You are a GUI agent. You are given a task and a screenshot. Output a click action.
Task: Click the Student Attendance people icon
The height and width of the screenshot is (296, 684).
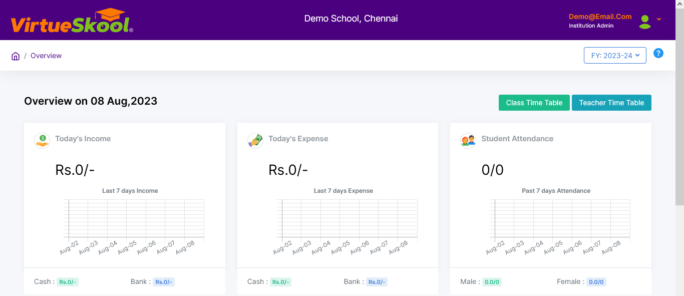point(468,140)
